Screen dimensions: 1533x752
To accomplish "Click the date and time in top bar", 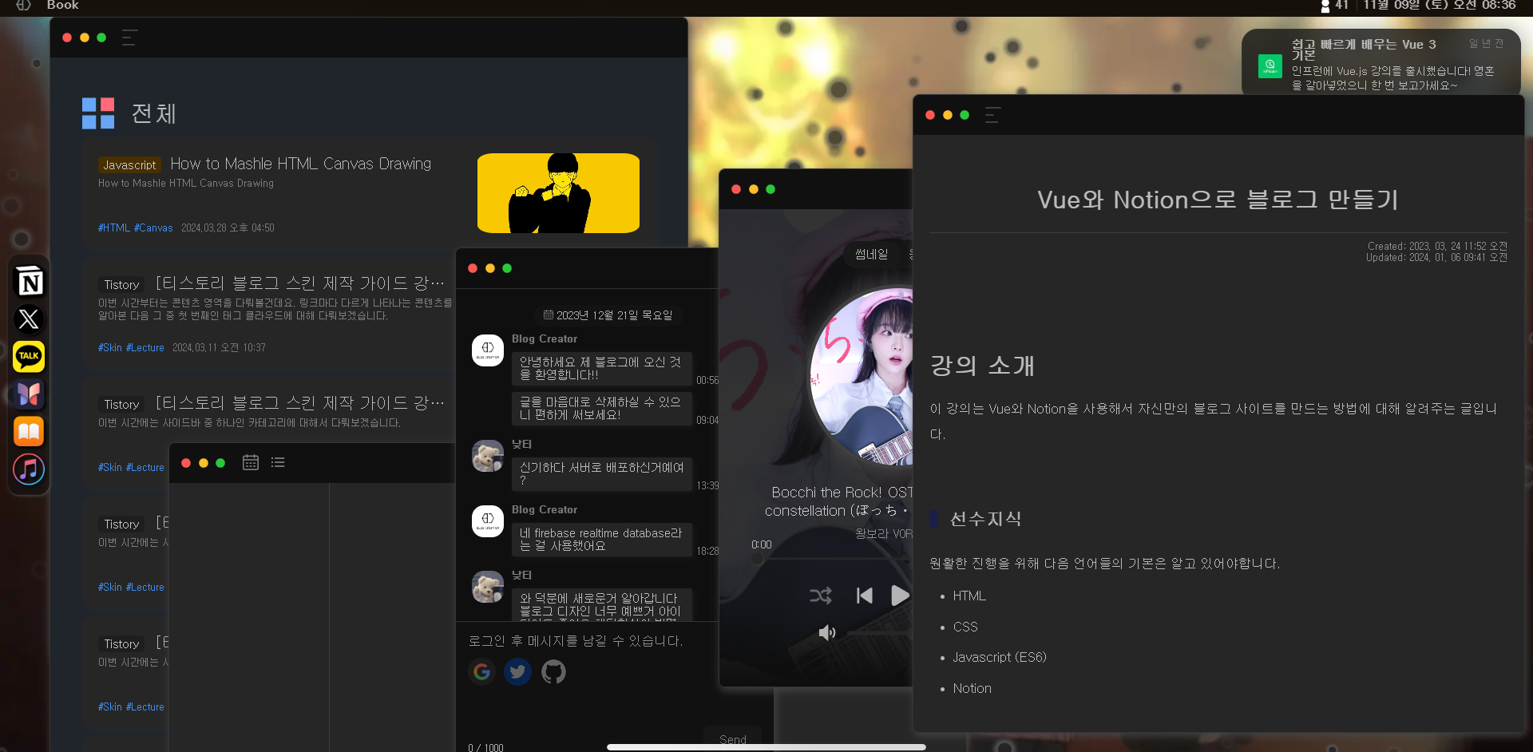I will (x=1439, y=5).
